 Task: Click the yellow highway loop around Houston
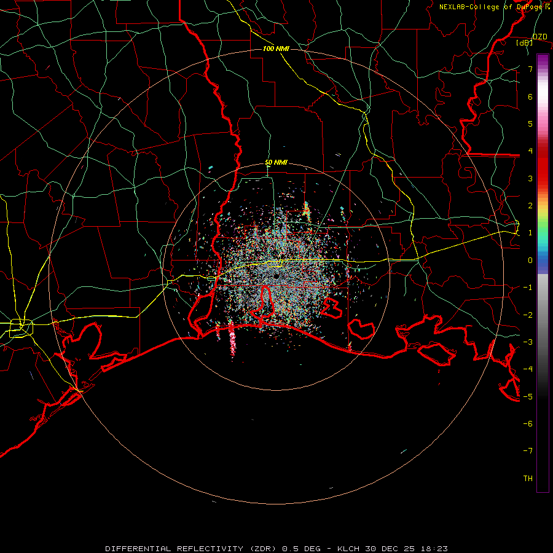point(21,328)
